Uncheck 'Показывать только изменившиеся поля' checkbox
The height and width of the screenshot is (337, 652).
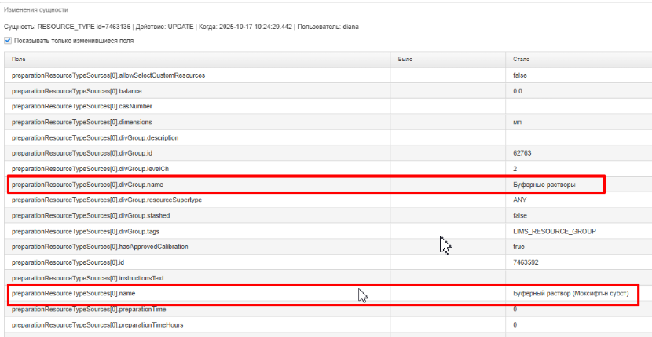click(x=8, y=41)
